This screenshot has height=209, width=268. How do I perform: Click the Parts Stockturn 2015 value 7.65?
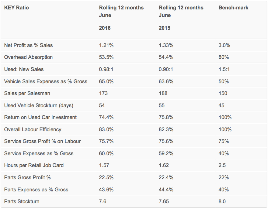[x=164, y=201]
